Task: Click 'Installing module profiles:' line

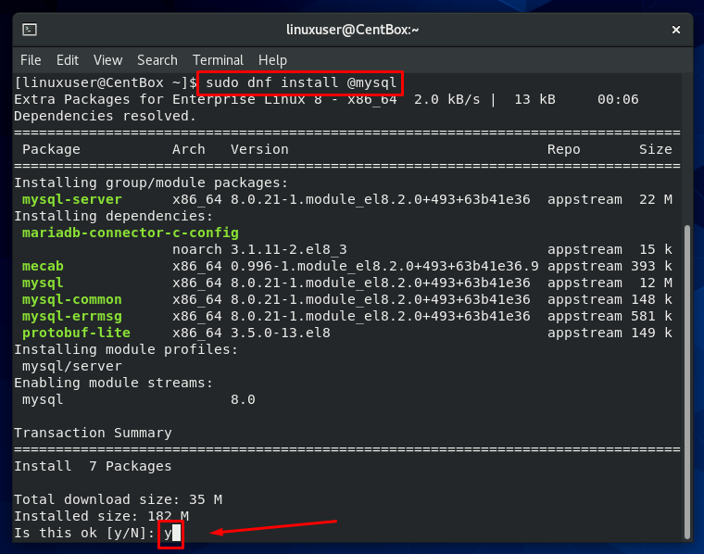Action: (x=126, y=349)
